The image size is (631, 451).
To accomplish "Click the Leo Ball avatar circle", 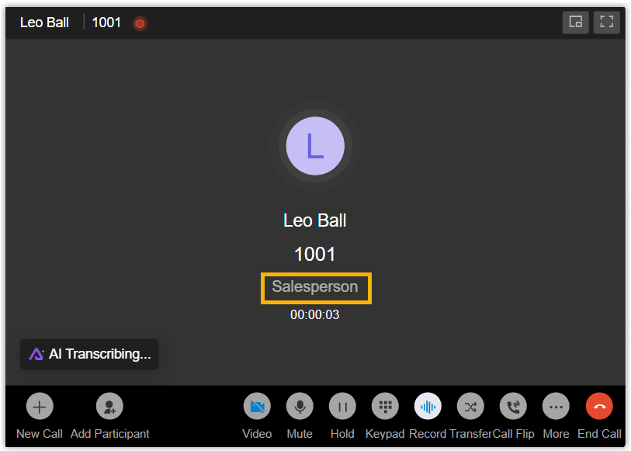I will click(x=315, y=146).
